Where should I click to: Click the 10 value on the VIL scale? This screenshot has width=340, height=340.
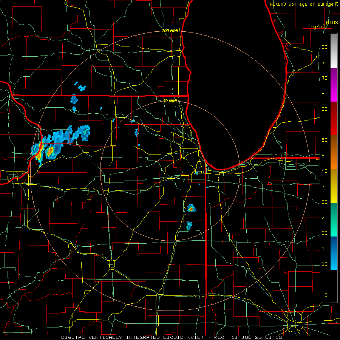pos(325,264)
